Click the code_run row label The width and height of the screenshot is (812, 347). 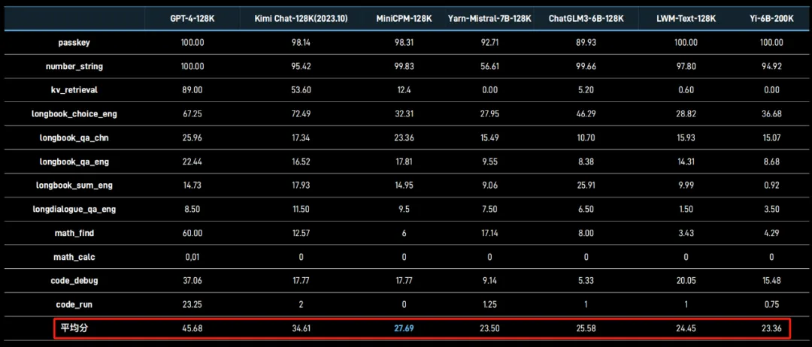(74, 305)
